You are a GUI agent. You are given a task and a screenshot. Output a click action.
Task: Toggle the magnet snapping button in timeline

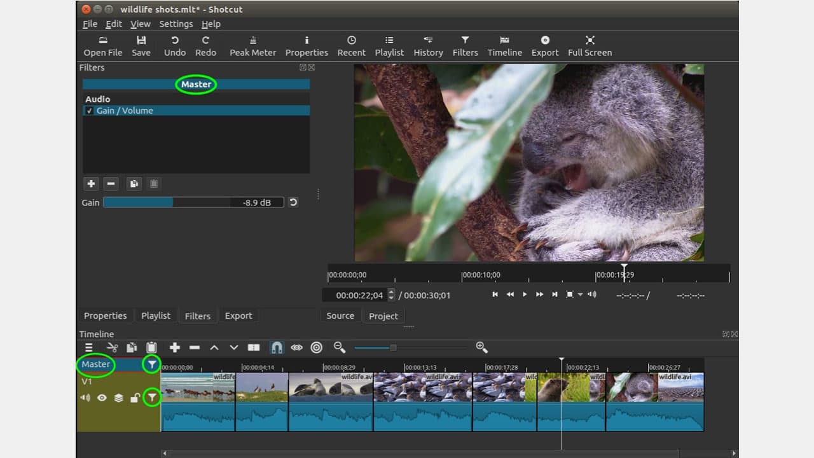click(x=277, y=347)
